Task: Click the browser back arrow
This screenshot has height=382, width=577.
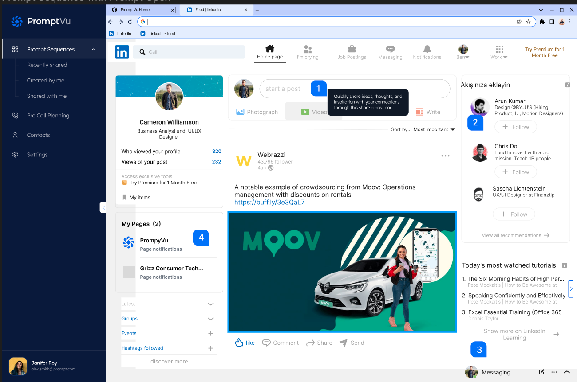Action: [x=111, y=22]
